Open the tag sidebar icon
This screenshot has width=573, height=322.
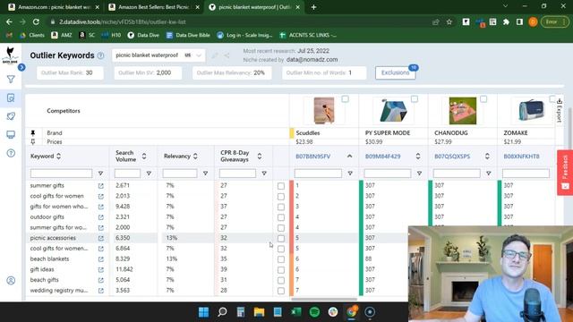tap(11, 116)
